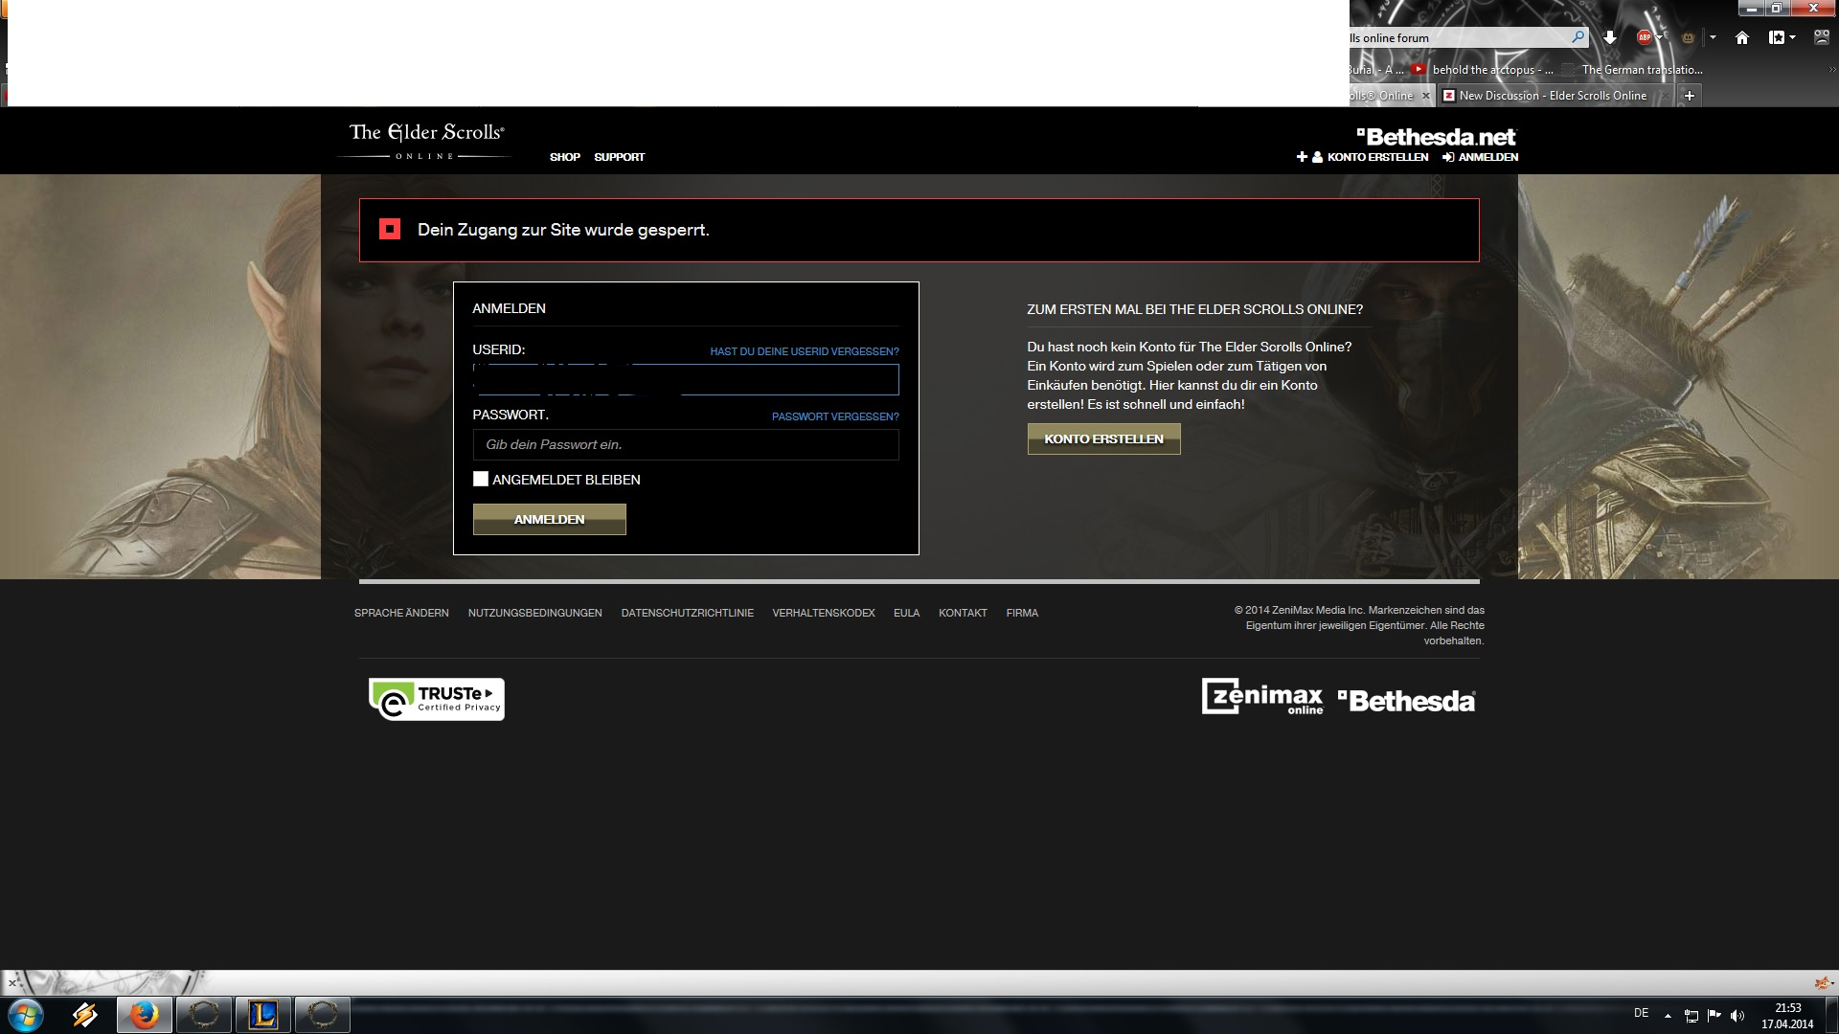Expand the bookmarks menu dropdown arrow

point(1792,37)
